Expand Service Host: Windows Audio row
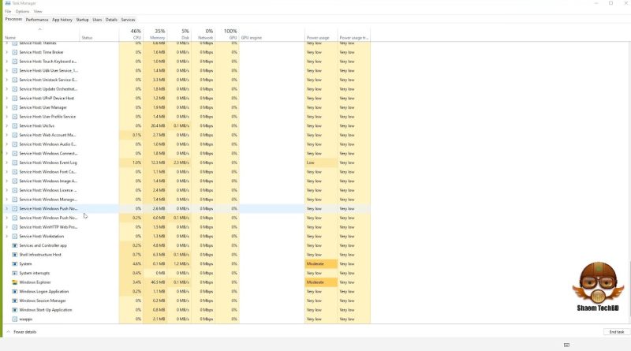The image size is (631, 351). coord(6,144)
